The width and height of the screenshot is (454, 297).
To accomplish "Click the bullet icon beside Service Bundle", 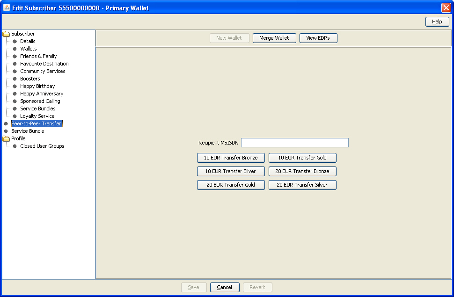I will (7, 131).
